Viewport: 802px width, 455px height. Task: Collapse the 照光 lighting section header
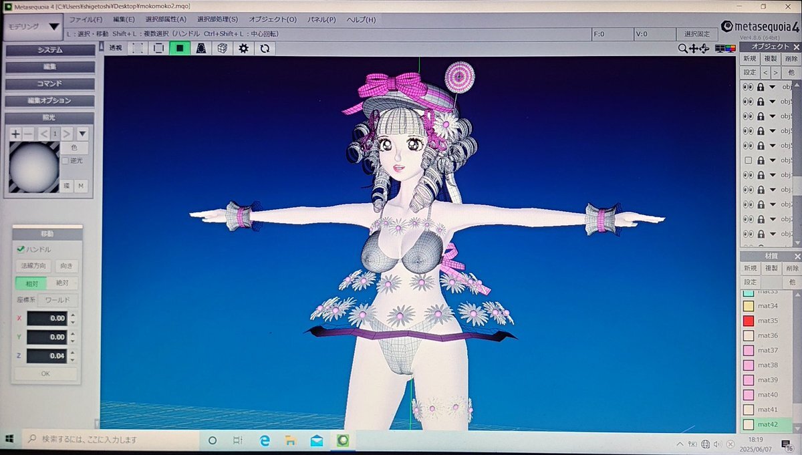(50, 117)
